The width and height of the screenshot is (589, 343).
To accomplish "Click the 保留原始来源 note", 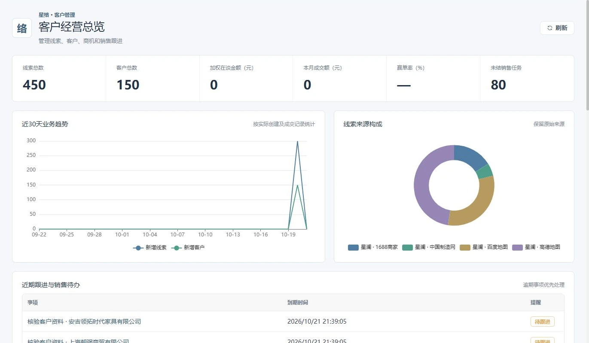I will (x=549, y=124).
